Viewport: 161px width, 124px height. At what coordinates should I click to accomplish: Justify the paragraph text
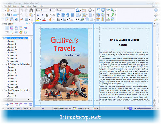[x=72, y=15]
